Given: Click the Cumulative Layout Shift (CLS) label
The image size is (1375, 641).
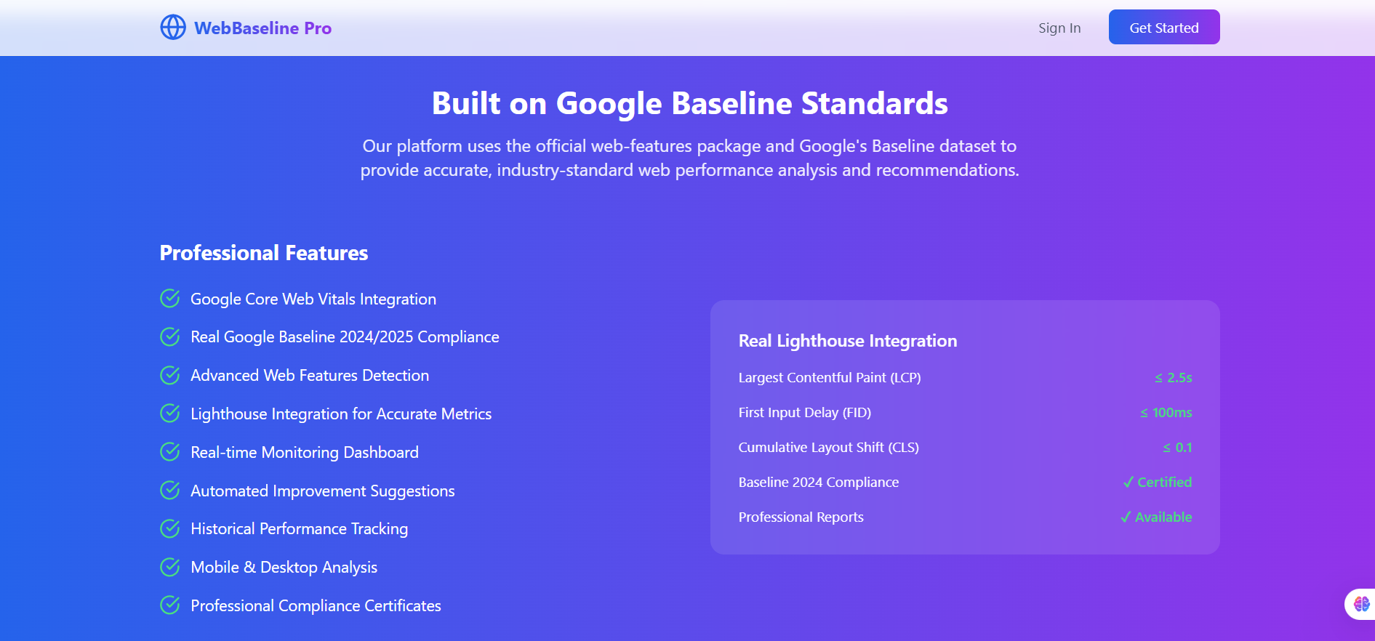Looking at the screenshot, I should 829,448.
